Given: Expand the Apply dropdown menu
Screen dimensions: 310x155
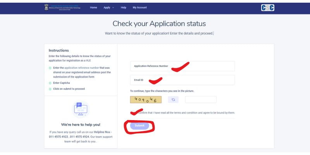Looking at the screenshot, I should (x=109, y=7).
